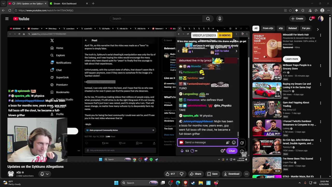332x187 pixels.
Task: Select the xQc filter chip
Action: coord(281,28)
